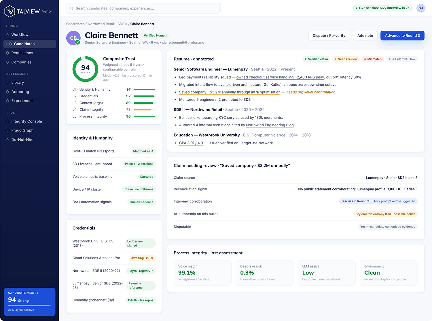Screen dimensions: 432x321
Task: Click the candidate can upload evidence chip
Action: pyautogui.click(x=388, y=227)
